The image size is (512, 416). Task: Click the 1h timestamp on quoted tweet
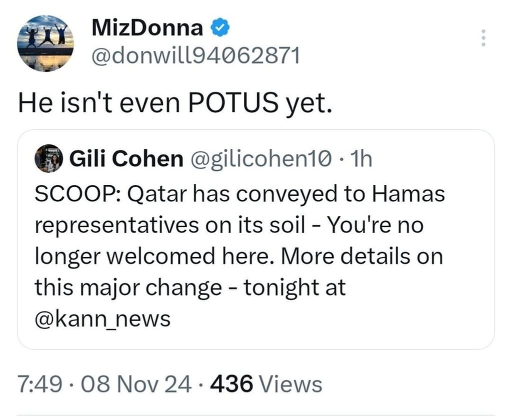[361, 159]
